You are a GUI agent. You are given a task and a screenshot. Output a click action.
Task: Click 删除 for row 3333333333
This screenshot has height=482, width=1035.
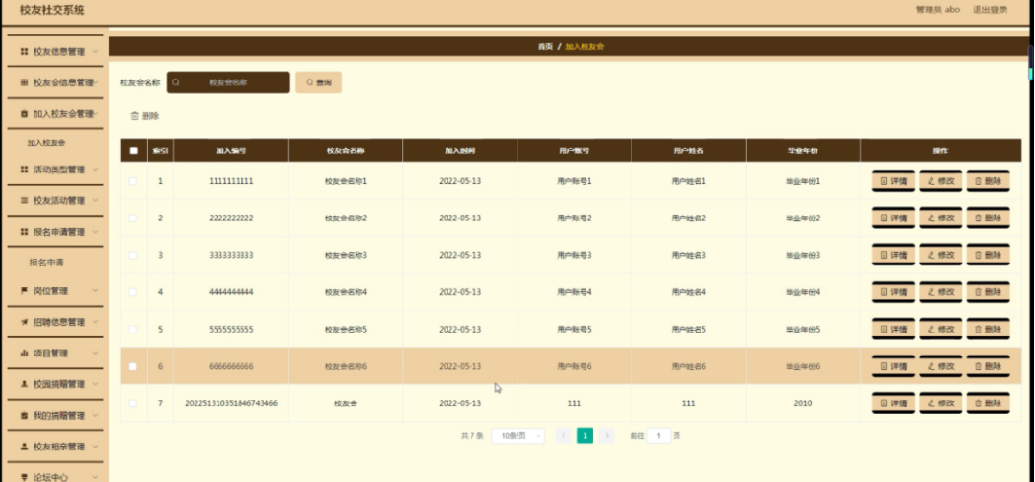(x=988, y=255)
